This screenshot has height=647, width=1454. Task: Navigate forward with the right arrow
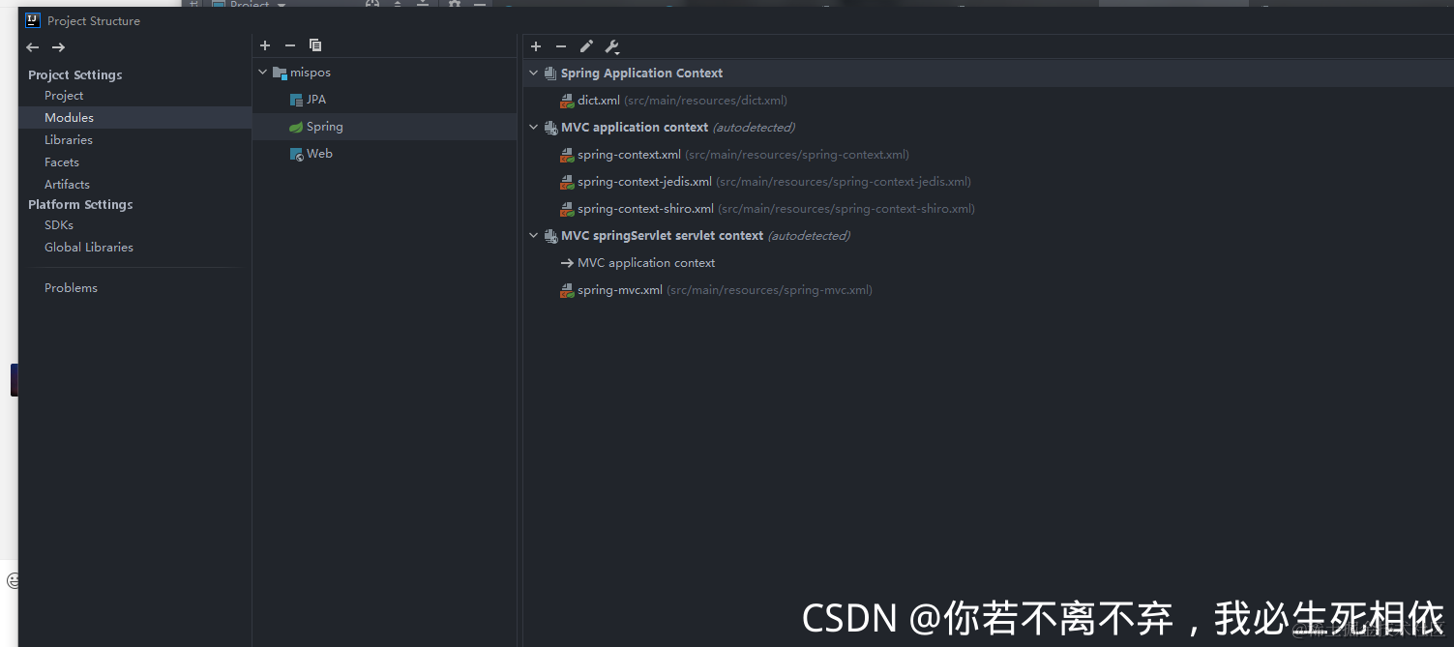tap(58, 47)
